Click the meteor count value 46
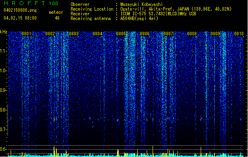The width and height of the screenshot is (248, 157). (57, 18)
